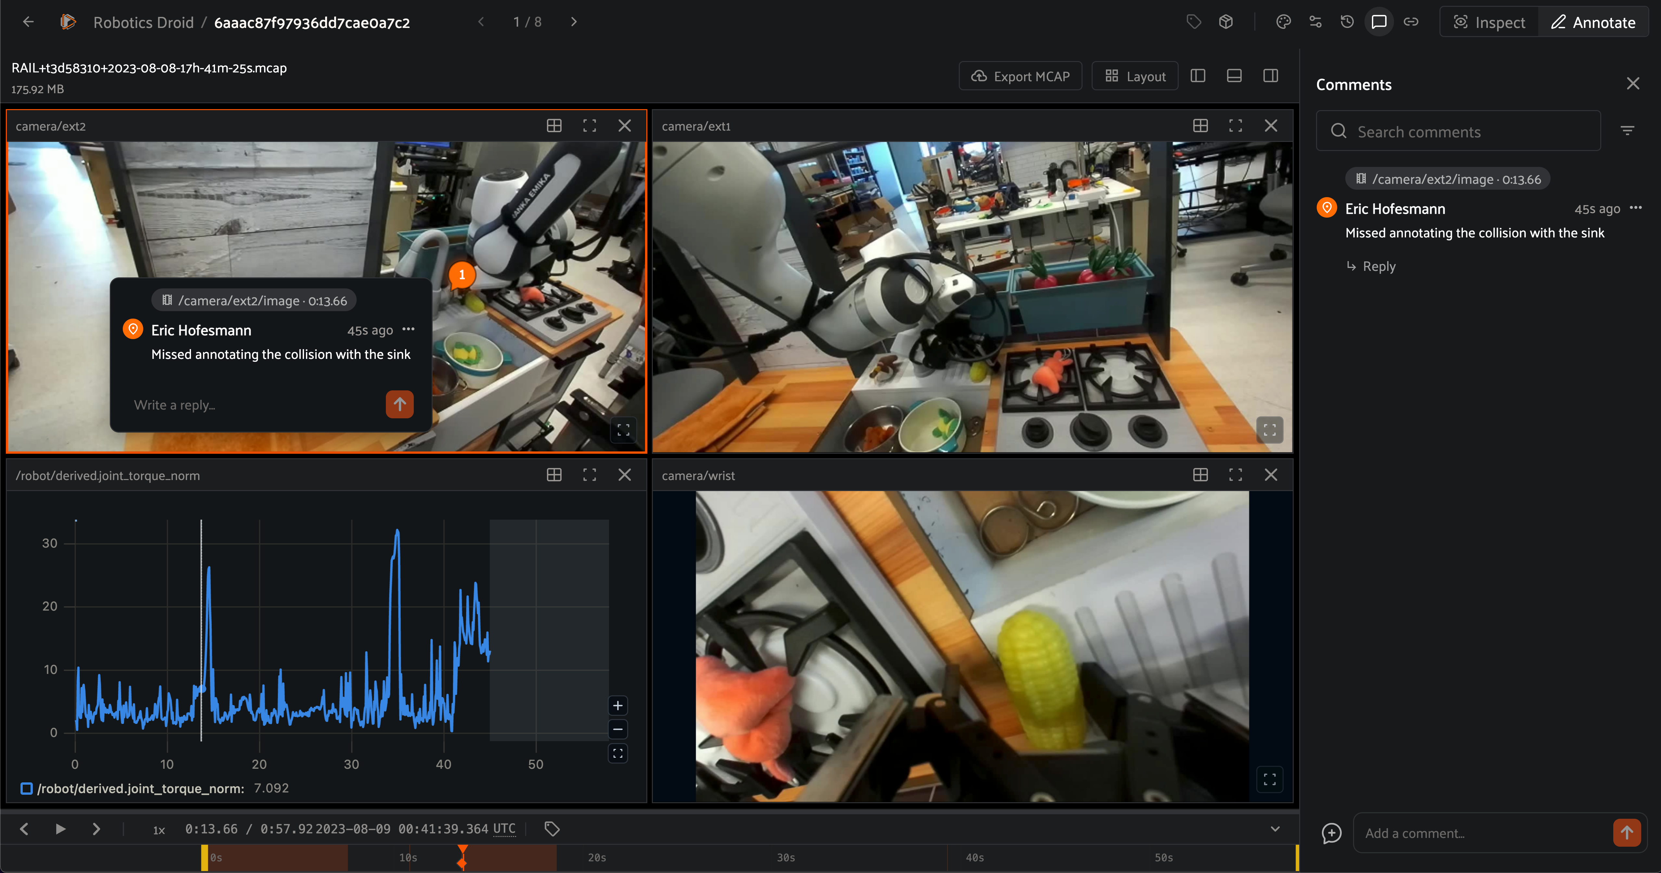Click the UTC timezone label
Image resolution: width=1661 pixels, height=873 pixels.
(504, 829)
